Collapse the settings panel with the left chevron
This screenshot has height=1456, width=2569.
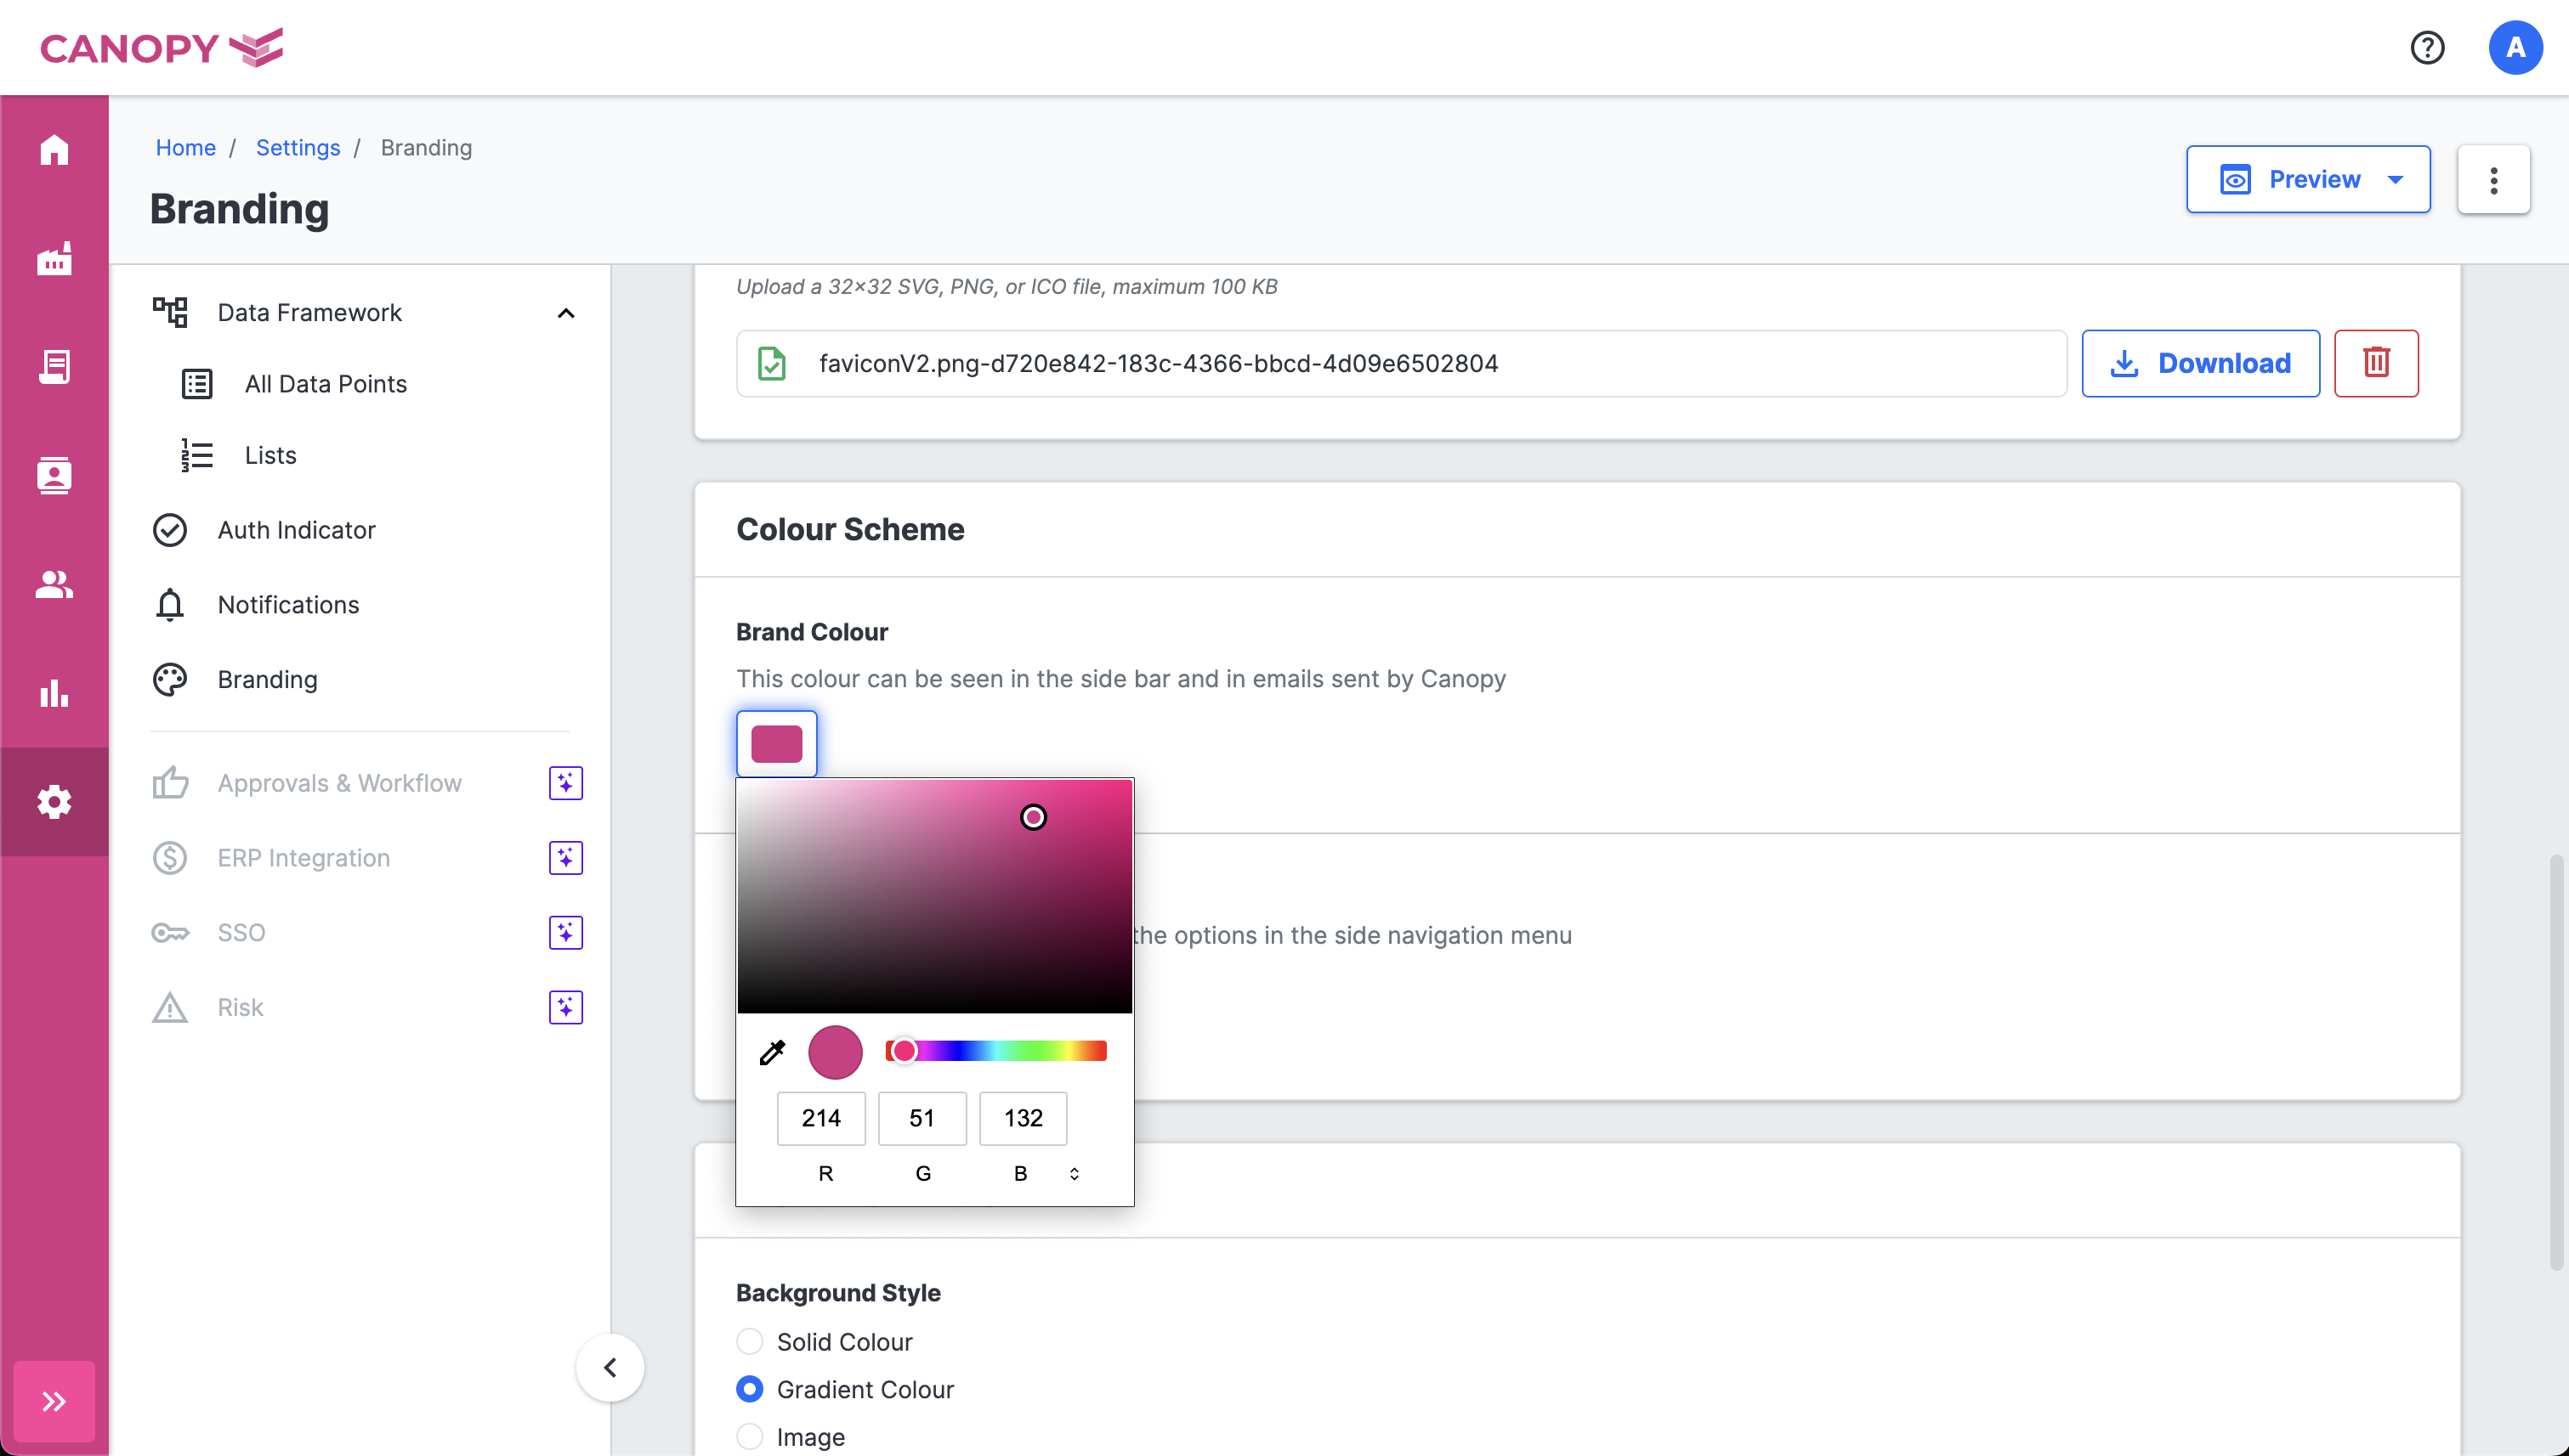pos(610,1367)
